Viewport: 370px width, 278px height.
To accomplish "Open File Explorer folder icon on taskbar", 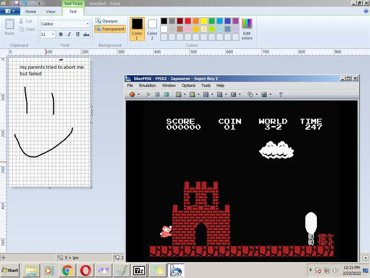I will tap(31, 270).
